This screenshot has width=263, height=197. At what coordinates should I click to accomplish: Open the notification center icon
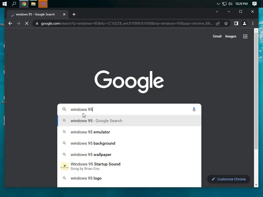[254, 4]
